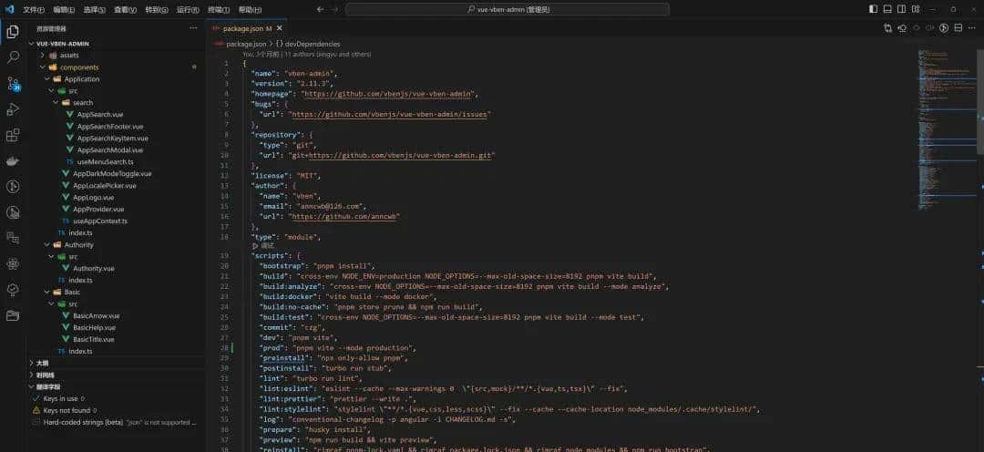Click the VS Code logo icon
The width and height of the screenshot is (984, 452).
[9, 9]
